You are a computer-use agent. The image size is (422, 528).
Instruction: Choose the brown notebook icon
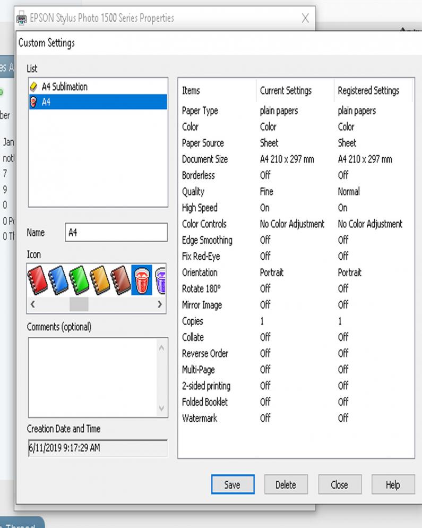(x=120, y=280)
